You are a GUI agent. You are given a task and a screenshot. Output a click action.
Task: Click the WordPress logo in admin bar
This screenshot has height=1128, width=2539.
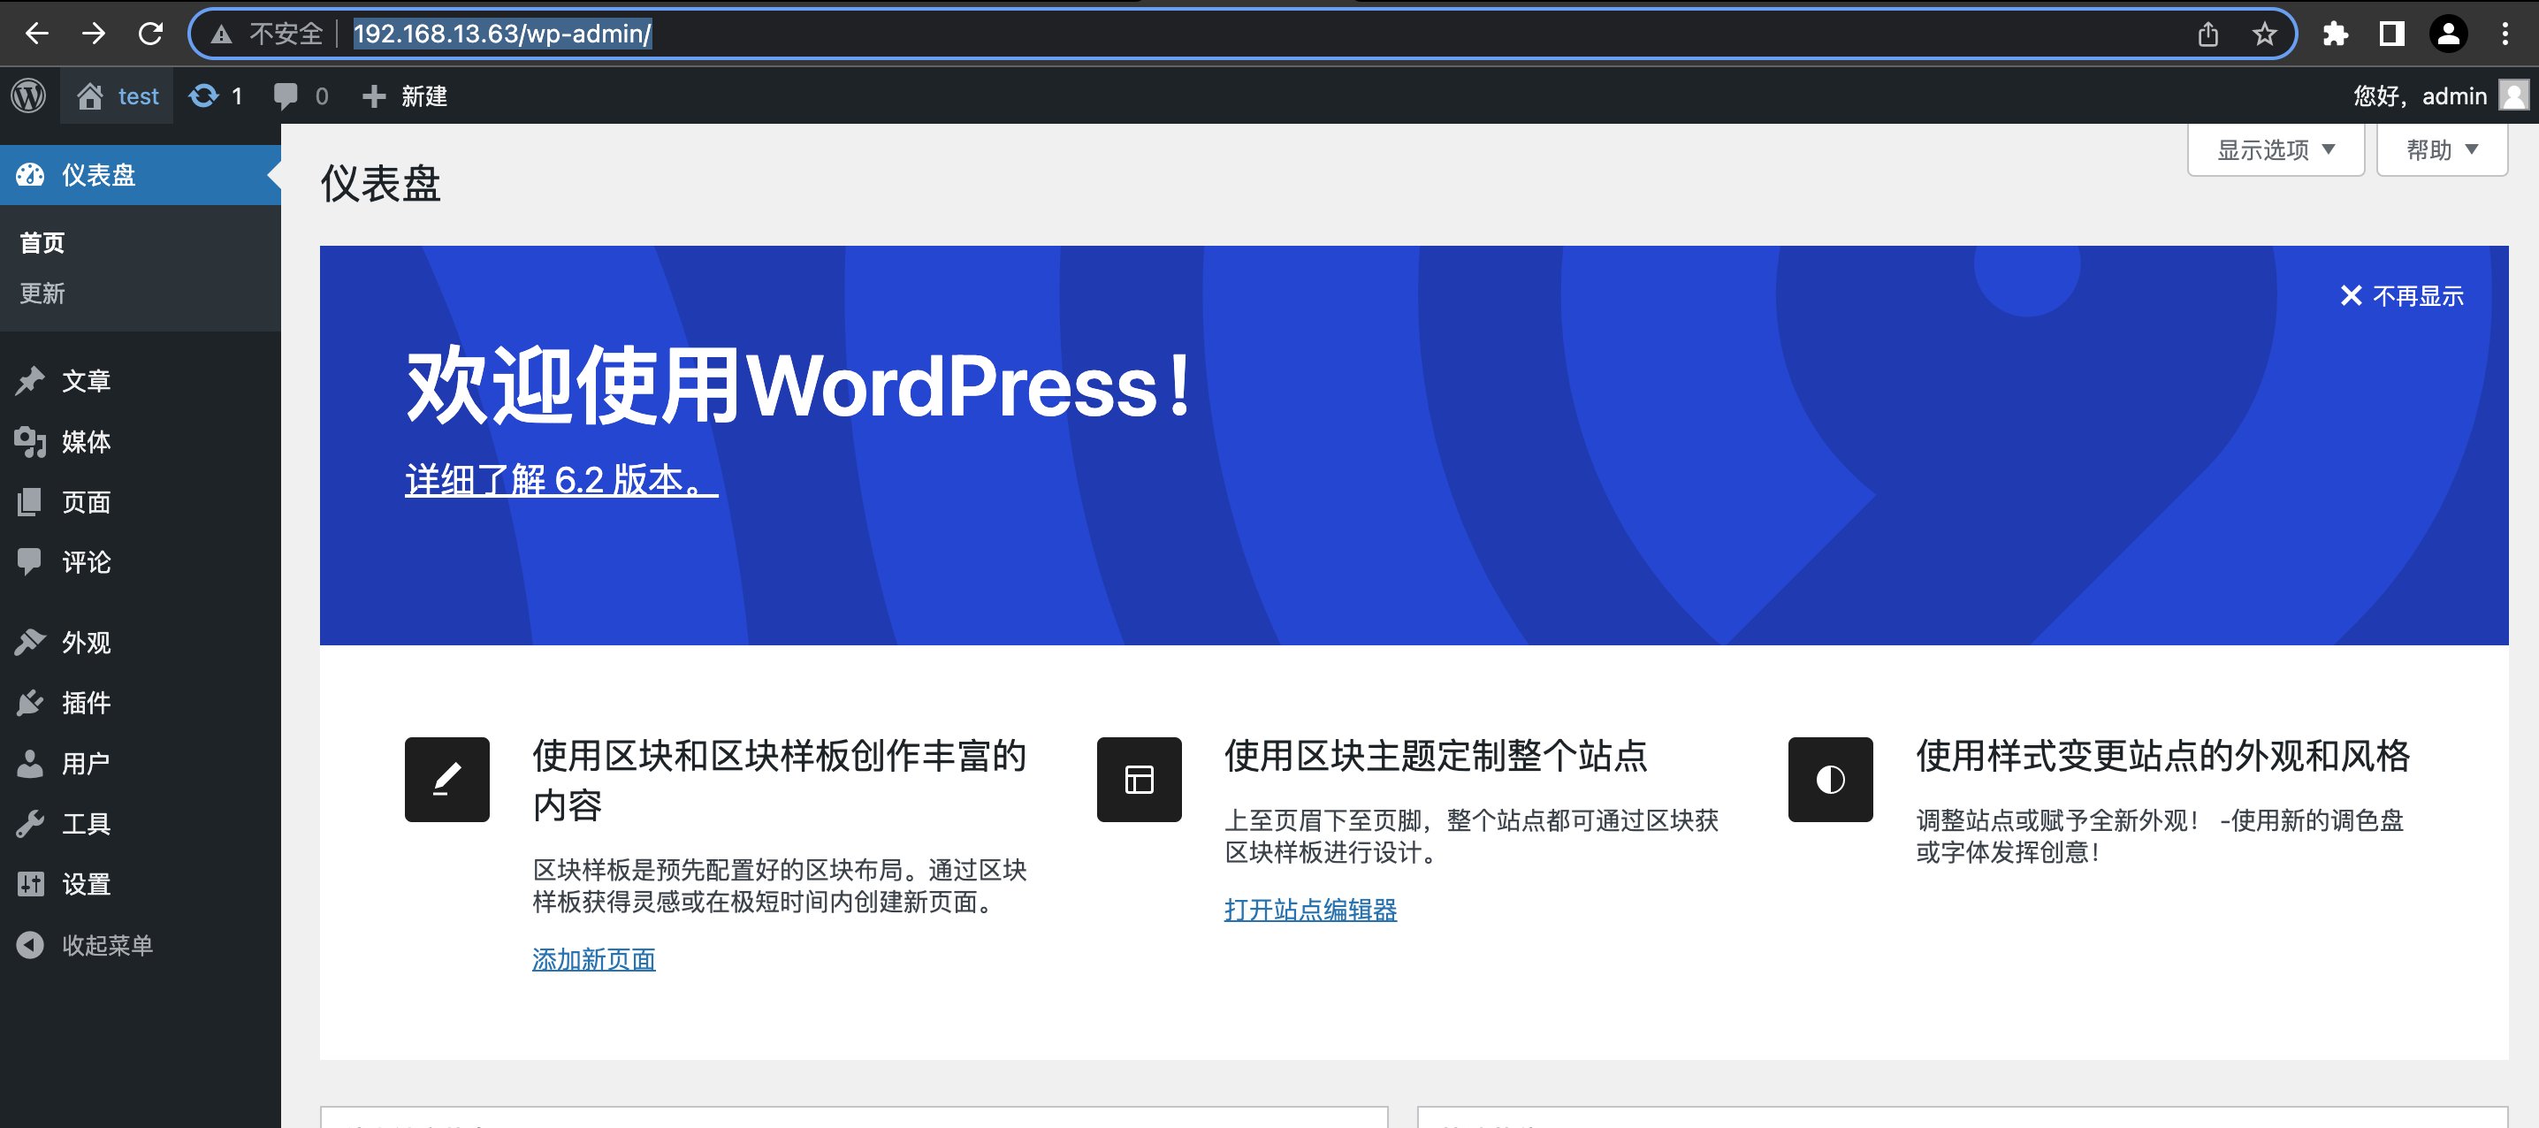28,95
